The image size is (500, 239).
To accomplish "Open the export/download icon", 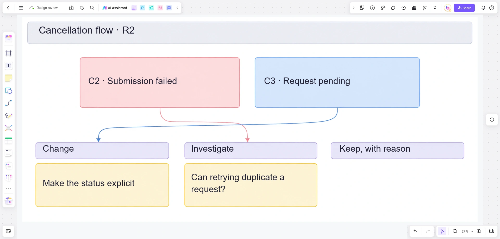I will (71, 8).
